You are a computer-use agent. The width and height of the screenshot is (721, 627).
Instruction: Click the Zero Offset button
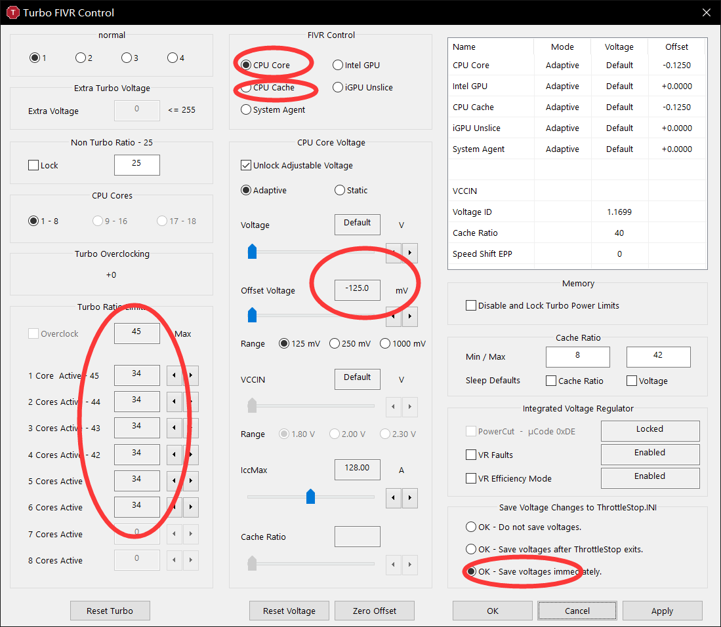tap(375, 611)
